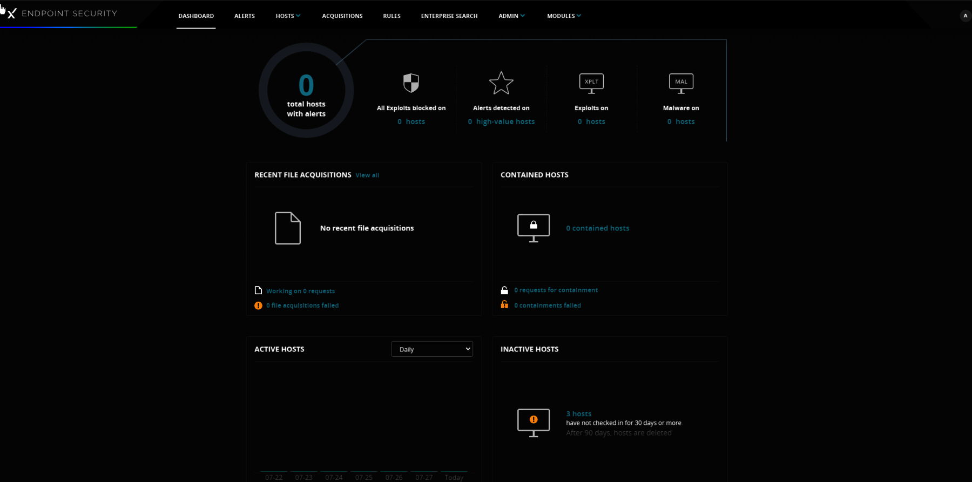Expand the Admin navigation menu
This screenshot has width=972, height=482.
click(511, 16)
